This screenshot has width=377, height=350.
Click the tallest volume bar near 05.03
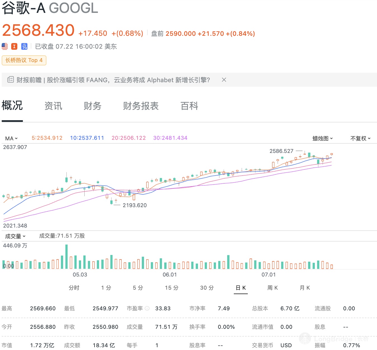coord(67,257)
